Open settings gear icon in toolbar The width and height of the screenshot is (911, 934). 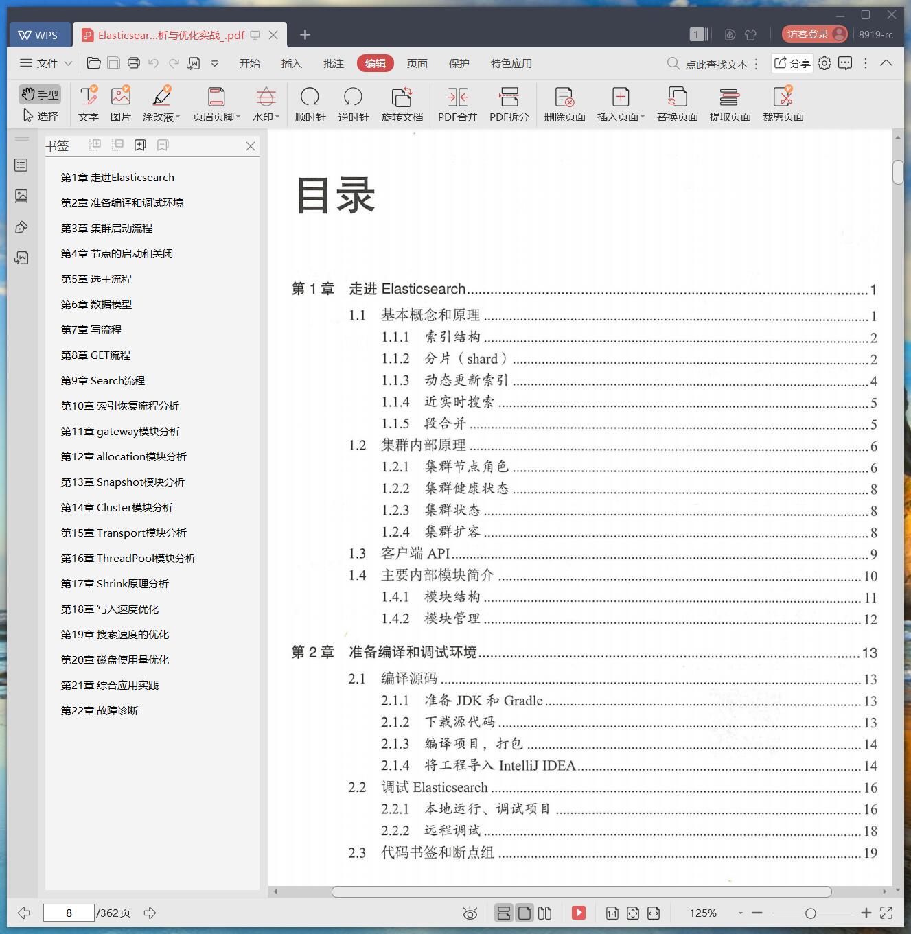pos(824,63)
